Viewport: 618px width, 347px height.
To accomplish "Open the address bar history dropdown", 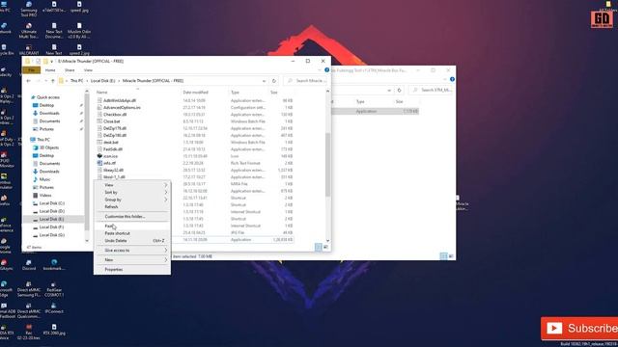I will [264, 81].
